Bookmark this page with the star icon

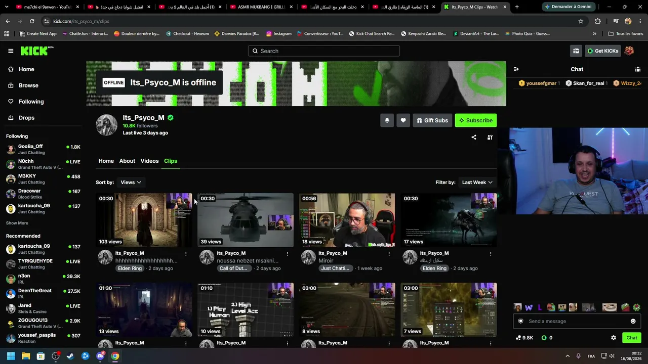click(581, 21)
